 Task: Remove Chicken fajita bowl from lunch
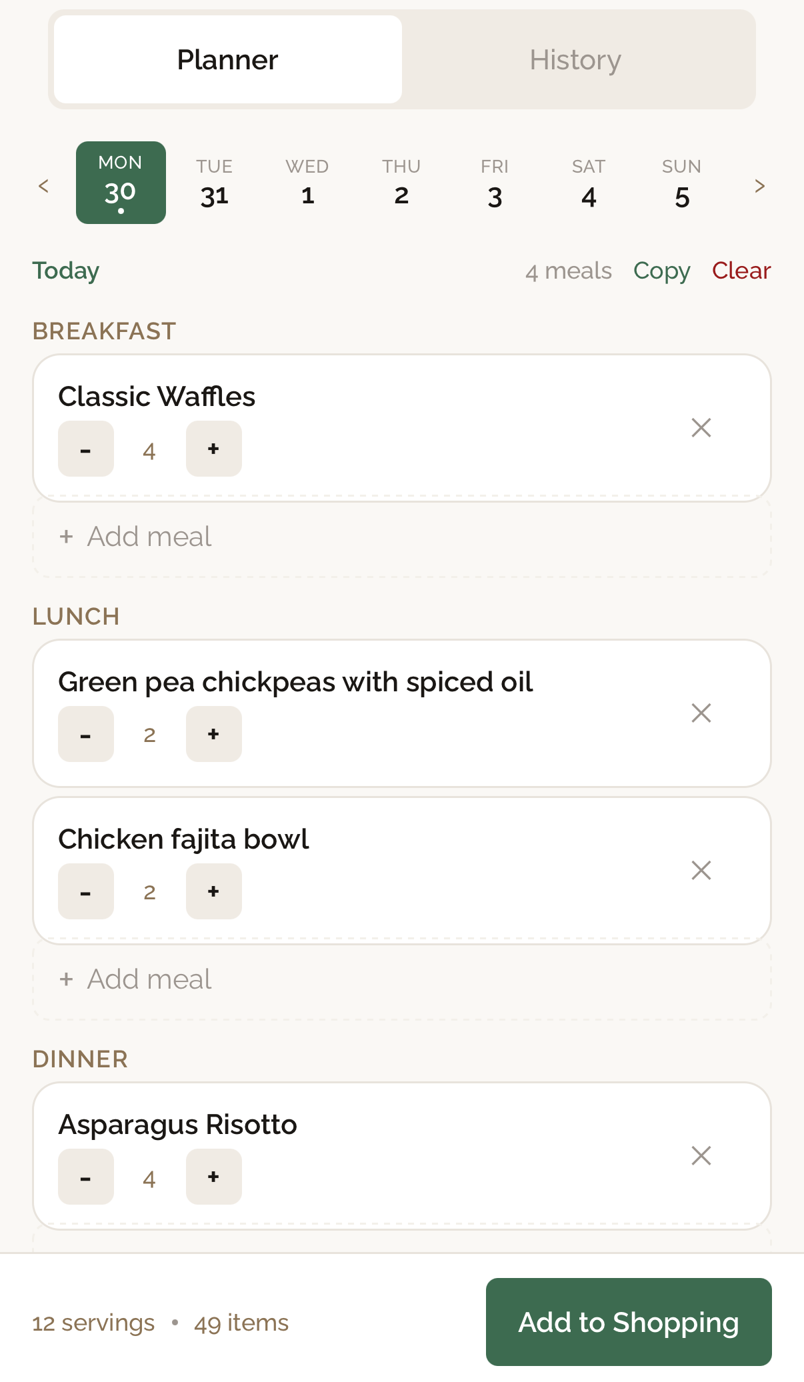[x=701, y=870]
